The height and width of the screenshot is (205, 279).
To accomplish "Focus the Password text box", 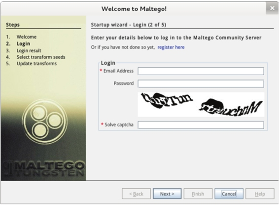I will (x=201, y=83).
